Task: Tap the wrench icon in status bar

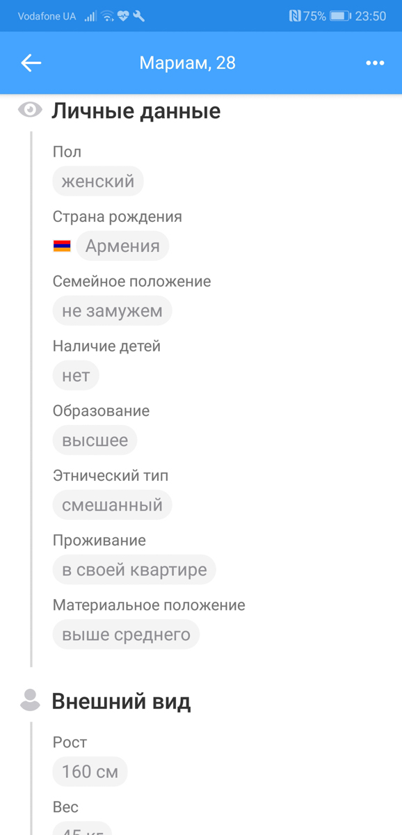Action: pyautogui.click(x=139, y=16)
